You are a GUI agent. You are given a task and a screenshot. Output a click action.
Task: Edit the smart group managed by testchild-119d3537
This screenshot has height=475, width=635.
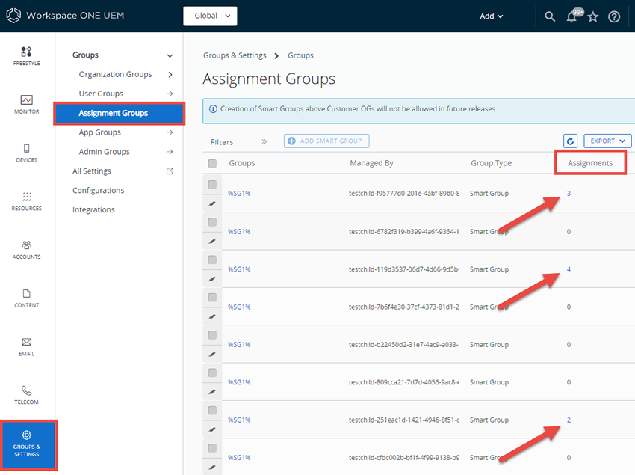click(x=212, y=279)
